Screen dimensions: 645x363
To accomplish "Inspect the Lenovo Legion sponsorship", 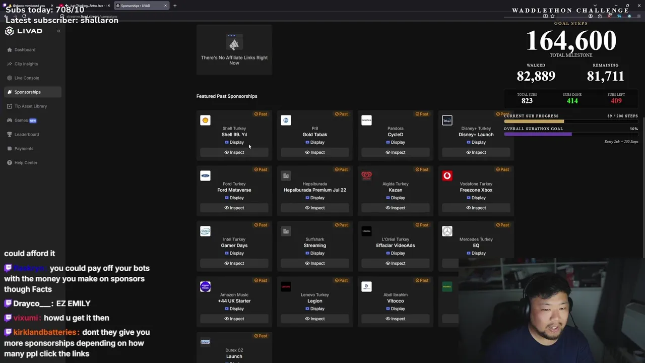I will tap(315, 319).
